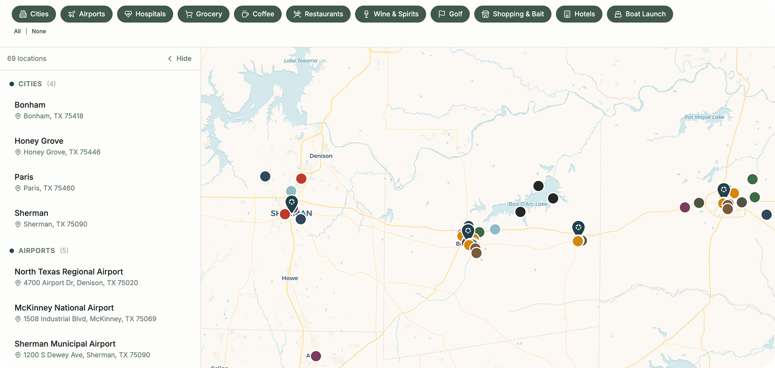Click the orange marker below Honey Grove pin
This screenshot has height=368, width=775.
pyautogui.click(x=578, y=241)
